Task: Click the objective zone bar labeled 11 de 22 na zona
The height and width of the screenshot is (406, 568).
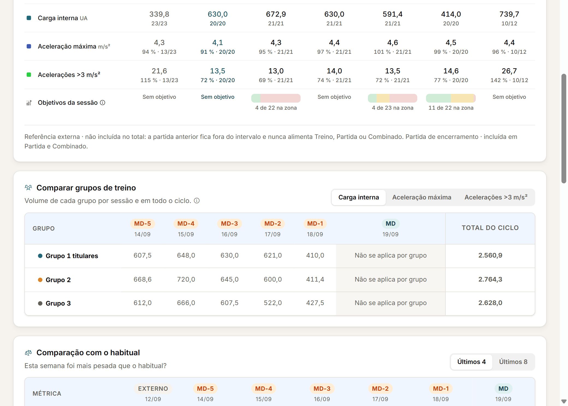Action: pos(451,98)
